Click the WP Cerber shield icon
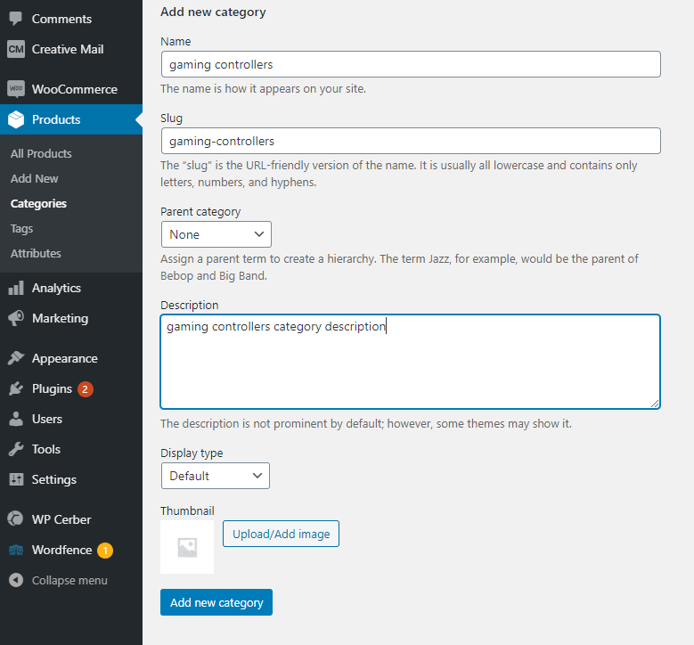This screenshot has height=645, width=694. [16, 518]
